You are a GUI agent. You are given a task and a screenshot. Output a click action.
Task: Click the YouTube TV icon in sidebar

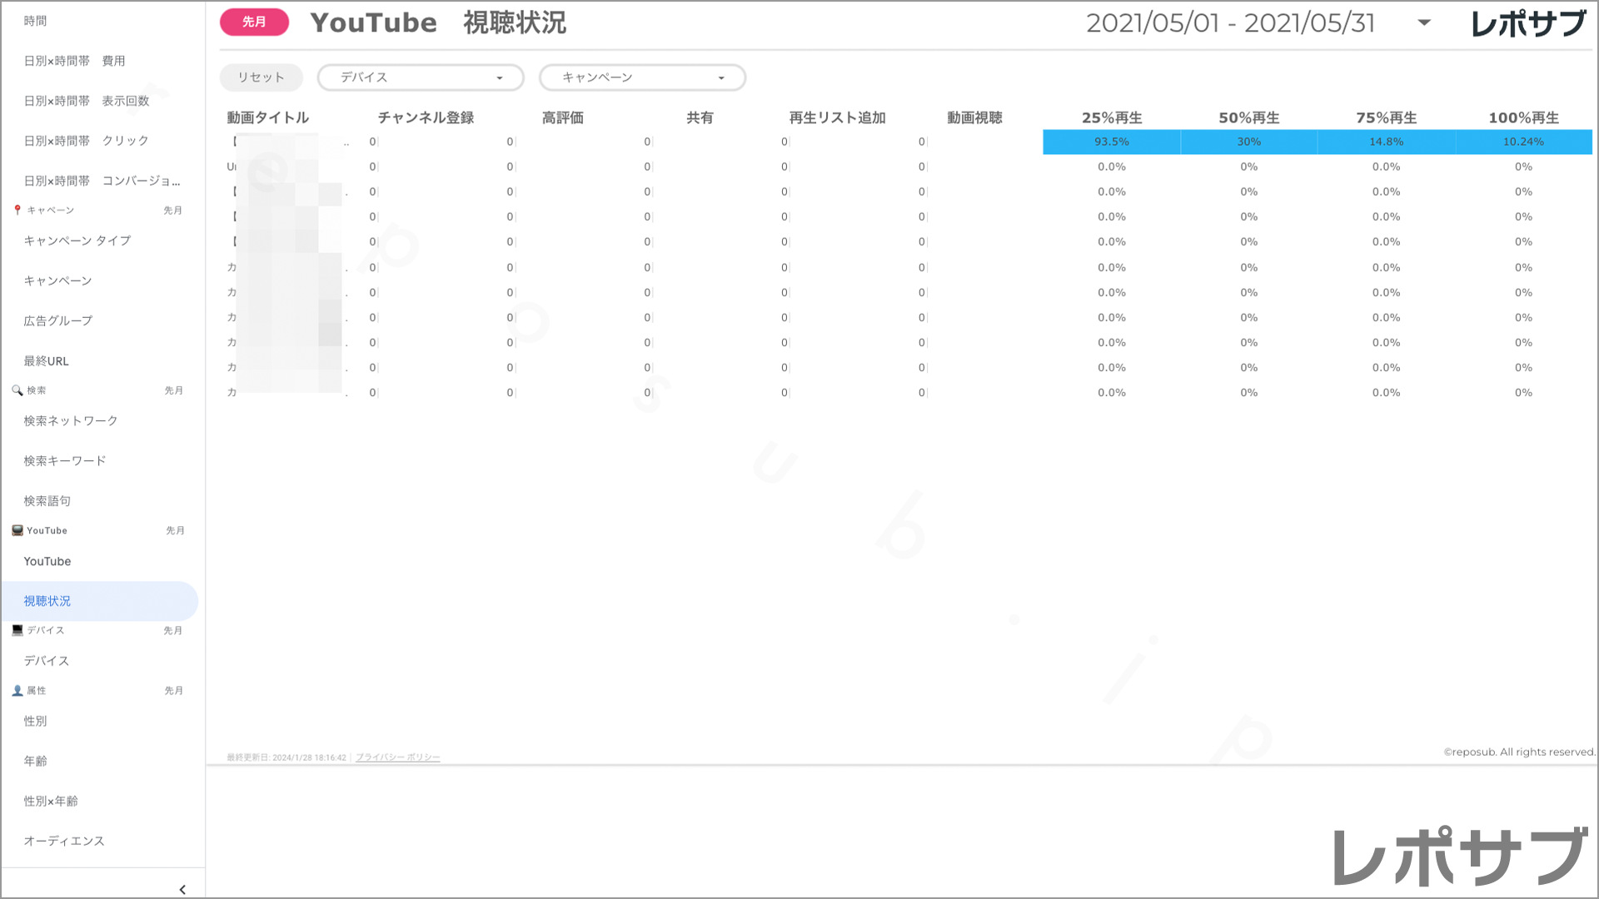16,530
